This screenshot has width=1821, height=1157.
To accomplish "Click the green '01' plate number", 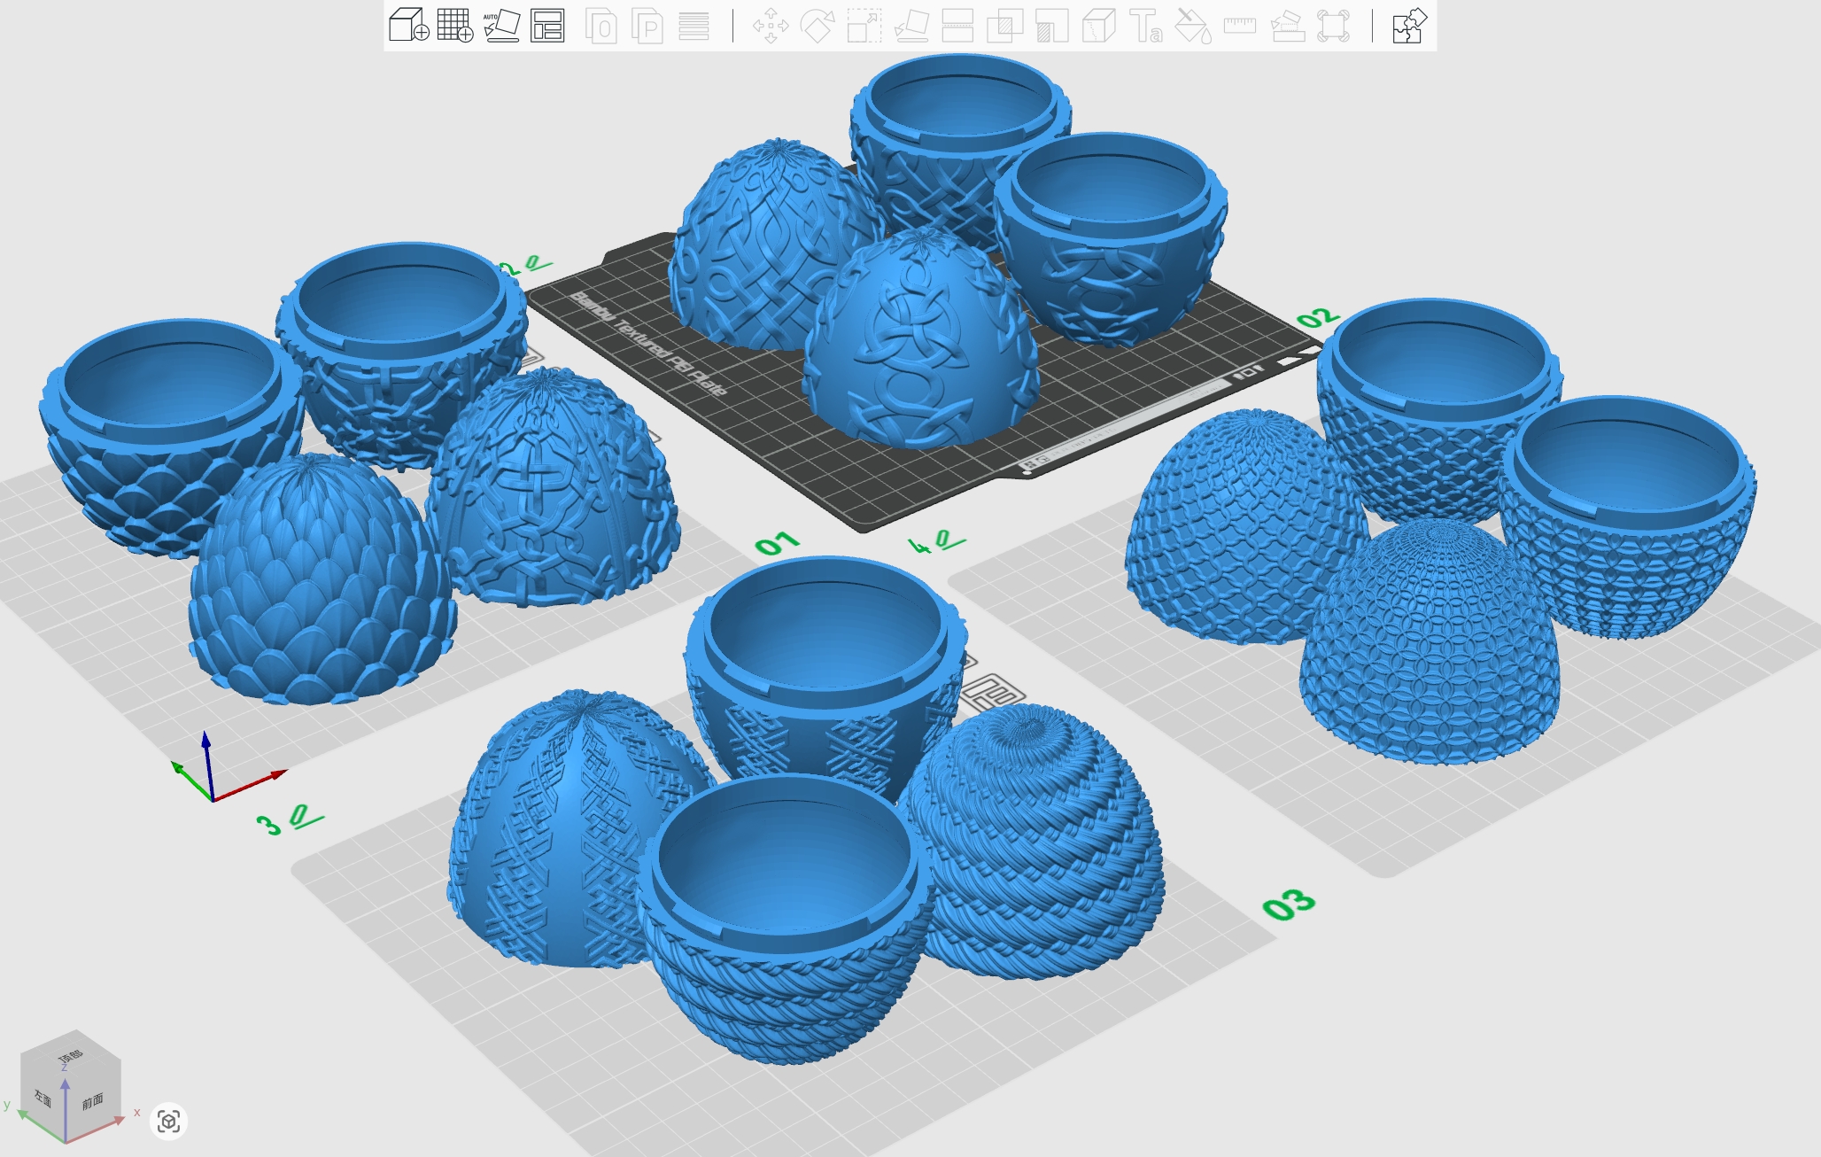I will (x=778, y=543).
